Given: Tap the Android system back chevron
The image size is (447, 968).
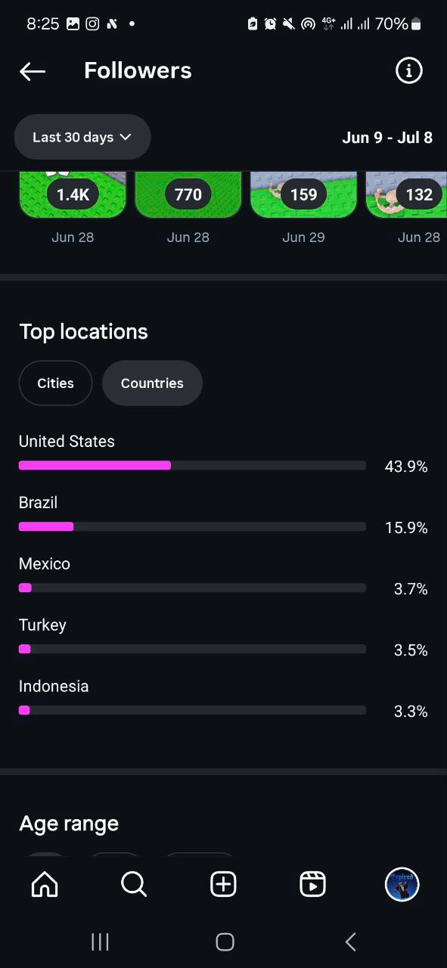Looking at the screenshot, I should pos(350,942).
